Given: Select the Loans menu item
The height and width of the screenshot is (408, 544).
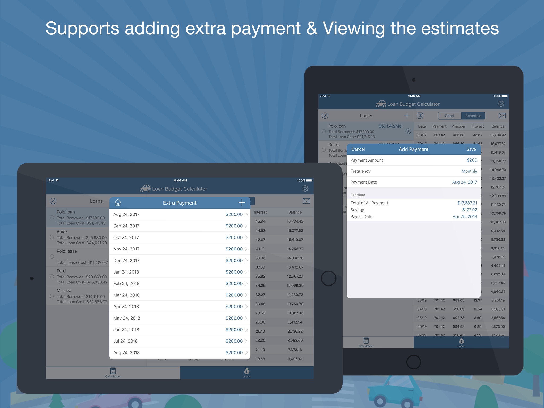Looking at the screenshot, I should 246,372.
